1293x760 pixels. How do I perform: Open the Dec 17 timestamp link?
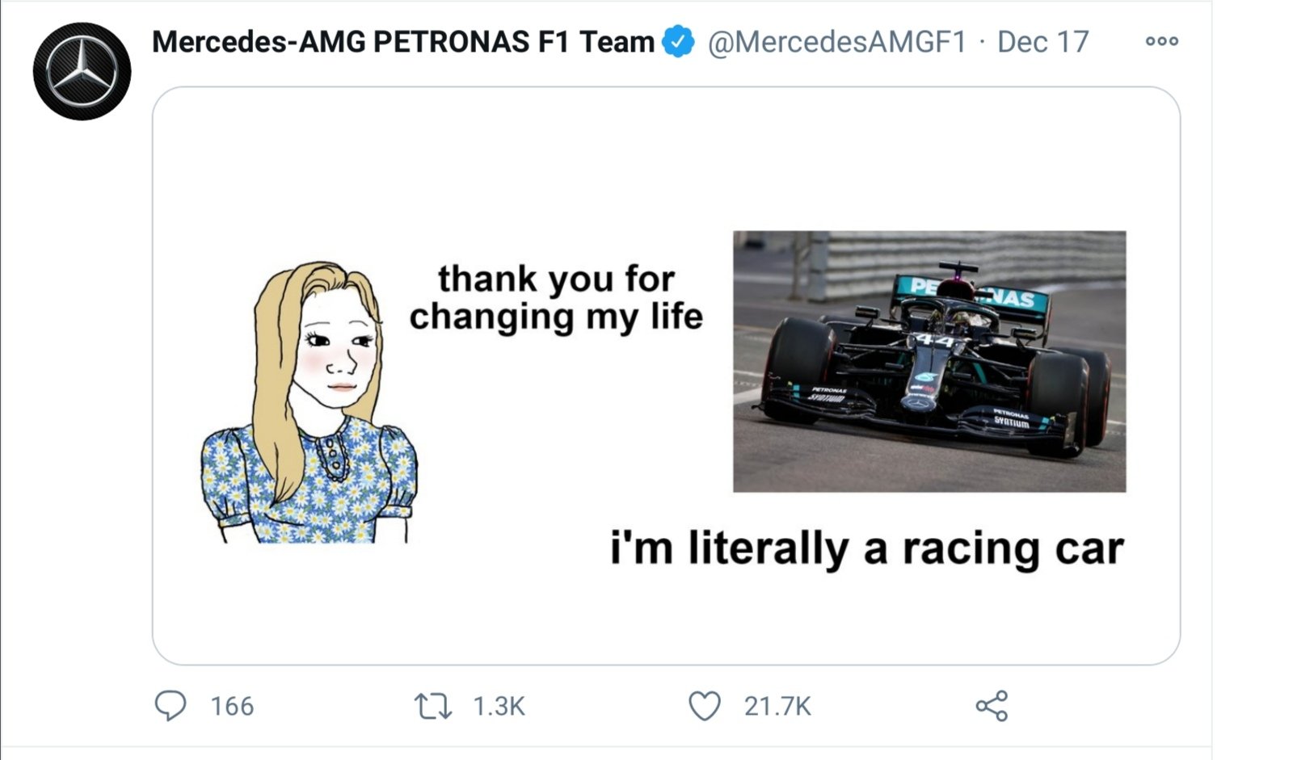tap(1042, 42)
